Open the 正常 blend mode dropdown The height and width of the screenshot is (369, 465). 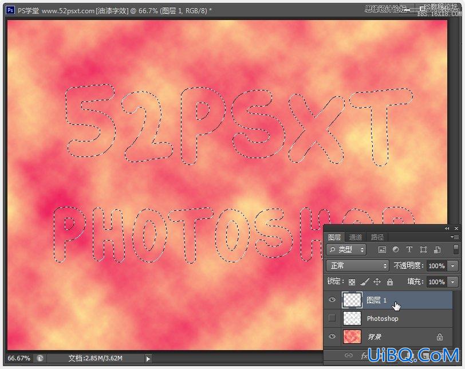pos(357,265)
